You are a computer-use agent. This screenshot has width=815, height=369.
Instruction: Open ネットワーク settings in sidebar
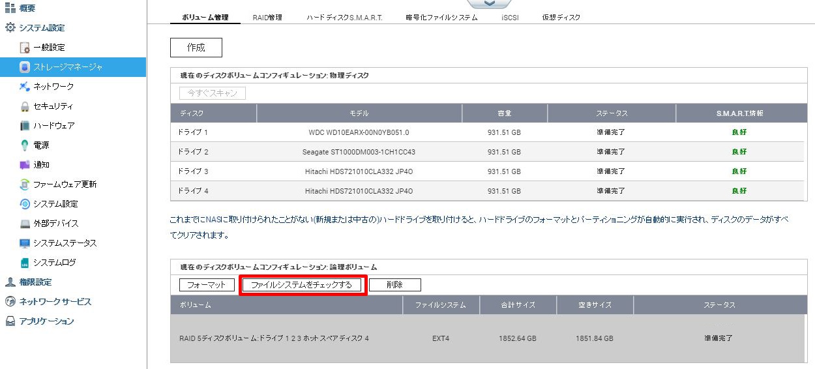pyautogui.click(x=53, y=87)
